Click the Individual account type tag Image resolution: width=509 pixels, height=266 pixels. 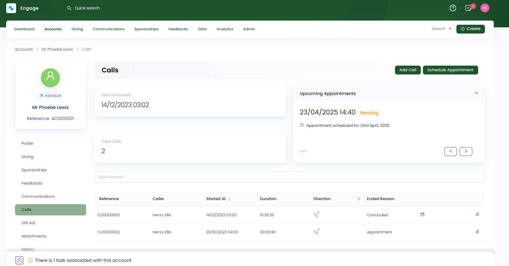[50, 96]
